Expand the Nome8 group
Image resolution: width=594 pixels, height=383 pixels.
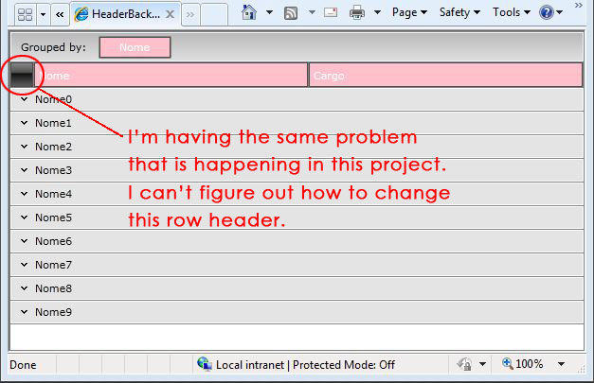coord(25,288)
